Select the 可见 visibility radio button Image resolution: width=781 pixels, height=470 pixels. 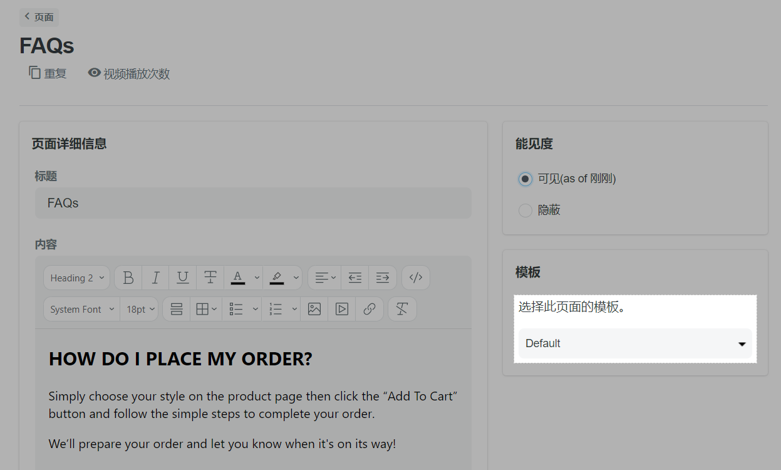coord(525,179)
